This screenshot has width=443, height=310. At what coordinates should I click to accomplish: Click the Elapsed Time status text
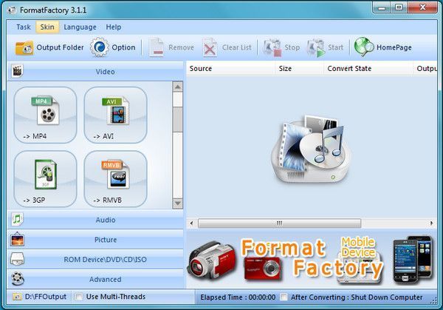(x=238, y=297)
